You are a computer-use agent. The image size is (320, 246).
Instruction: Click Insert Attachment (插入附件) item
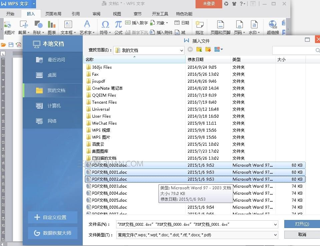(x=161, y=32)
